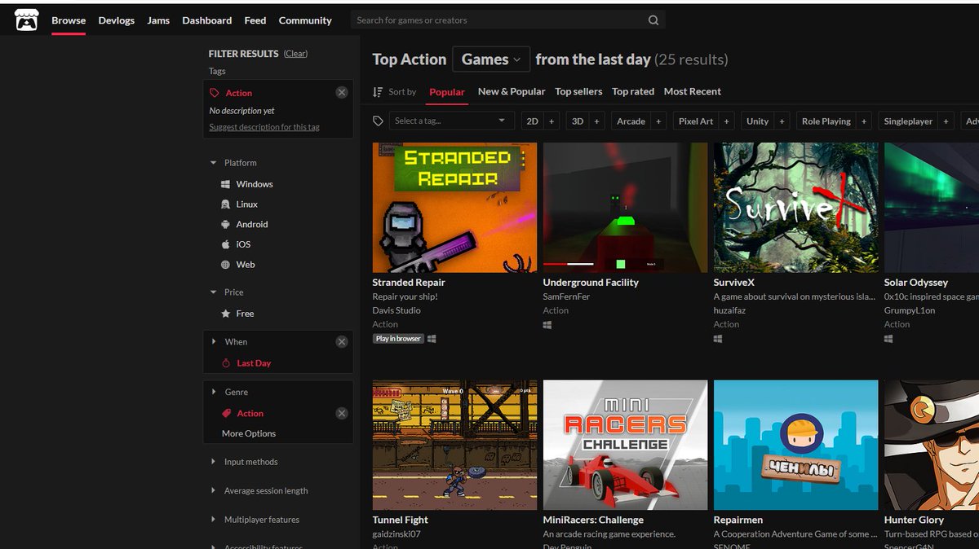Viewport: 979px width, 549px height.
Task: Open the Jams page
Action: pyautogui.click(x=158, y=20)
